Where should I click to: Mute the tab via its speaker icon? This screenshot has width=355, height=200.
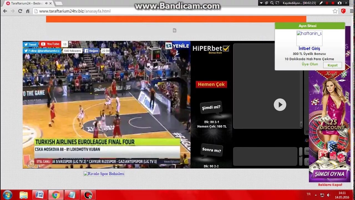coord(46,3)
